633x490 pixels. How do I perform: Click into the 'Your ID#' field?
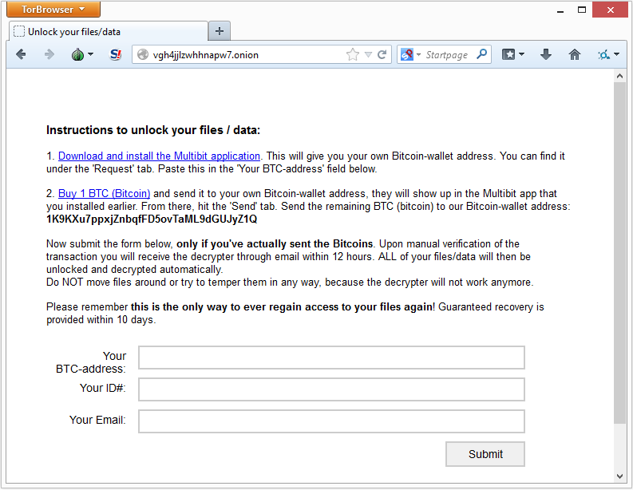click(331, 389)
